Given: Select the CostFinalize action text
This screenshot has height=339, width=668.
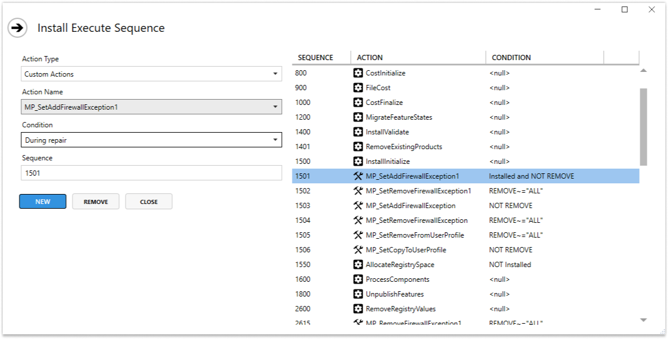Looking at the screenshot, I should [384, 102].
